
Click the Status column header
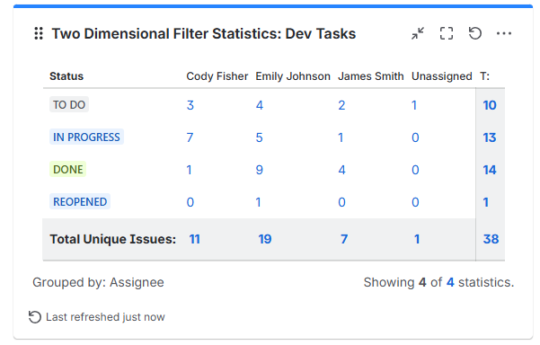coord(66,76)
